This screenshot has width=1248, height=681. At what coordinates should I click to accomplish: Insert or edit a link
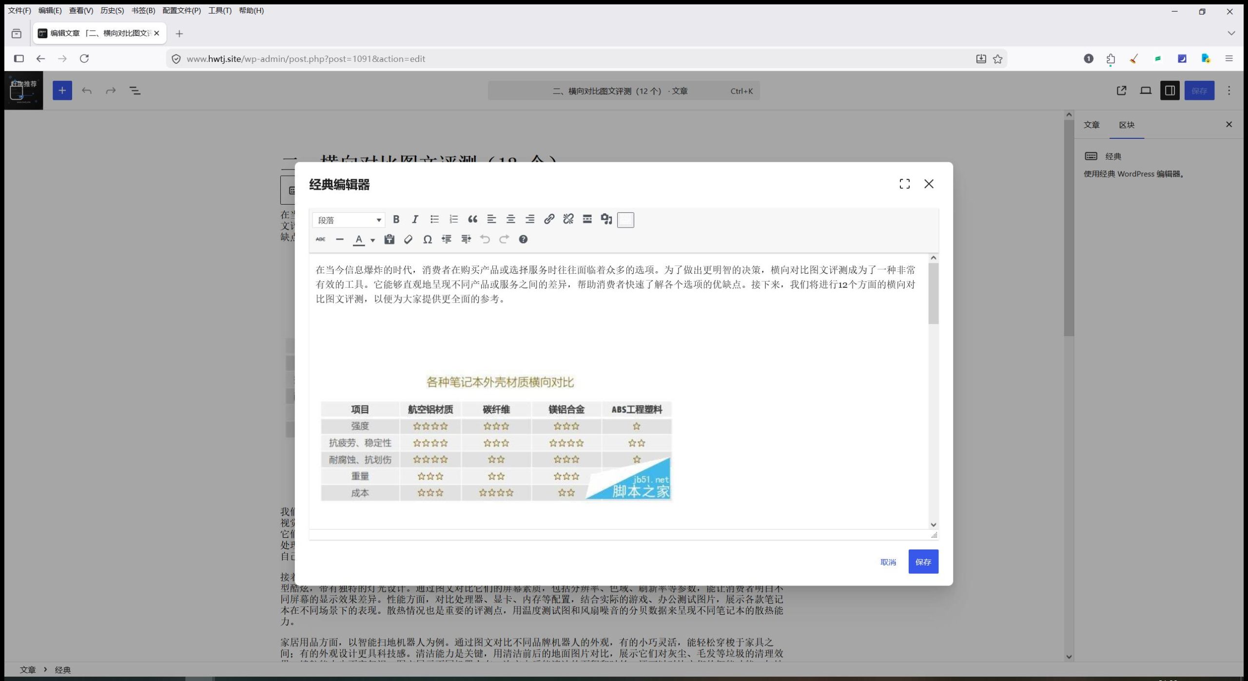[549, 219]
